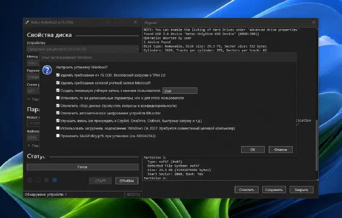Click the Устройство label in Rufus
The image size is (342, 218).
coord(36,43)
